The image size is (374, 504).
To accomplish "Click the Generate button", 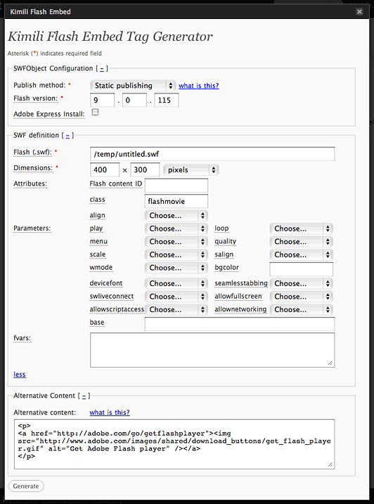I will (x=26, y=486).
